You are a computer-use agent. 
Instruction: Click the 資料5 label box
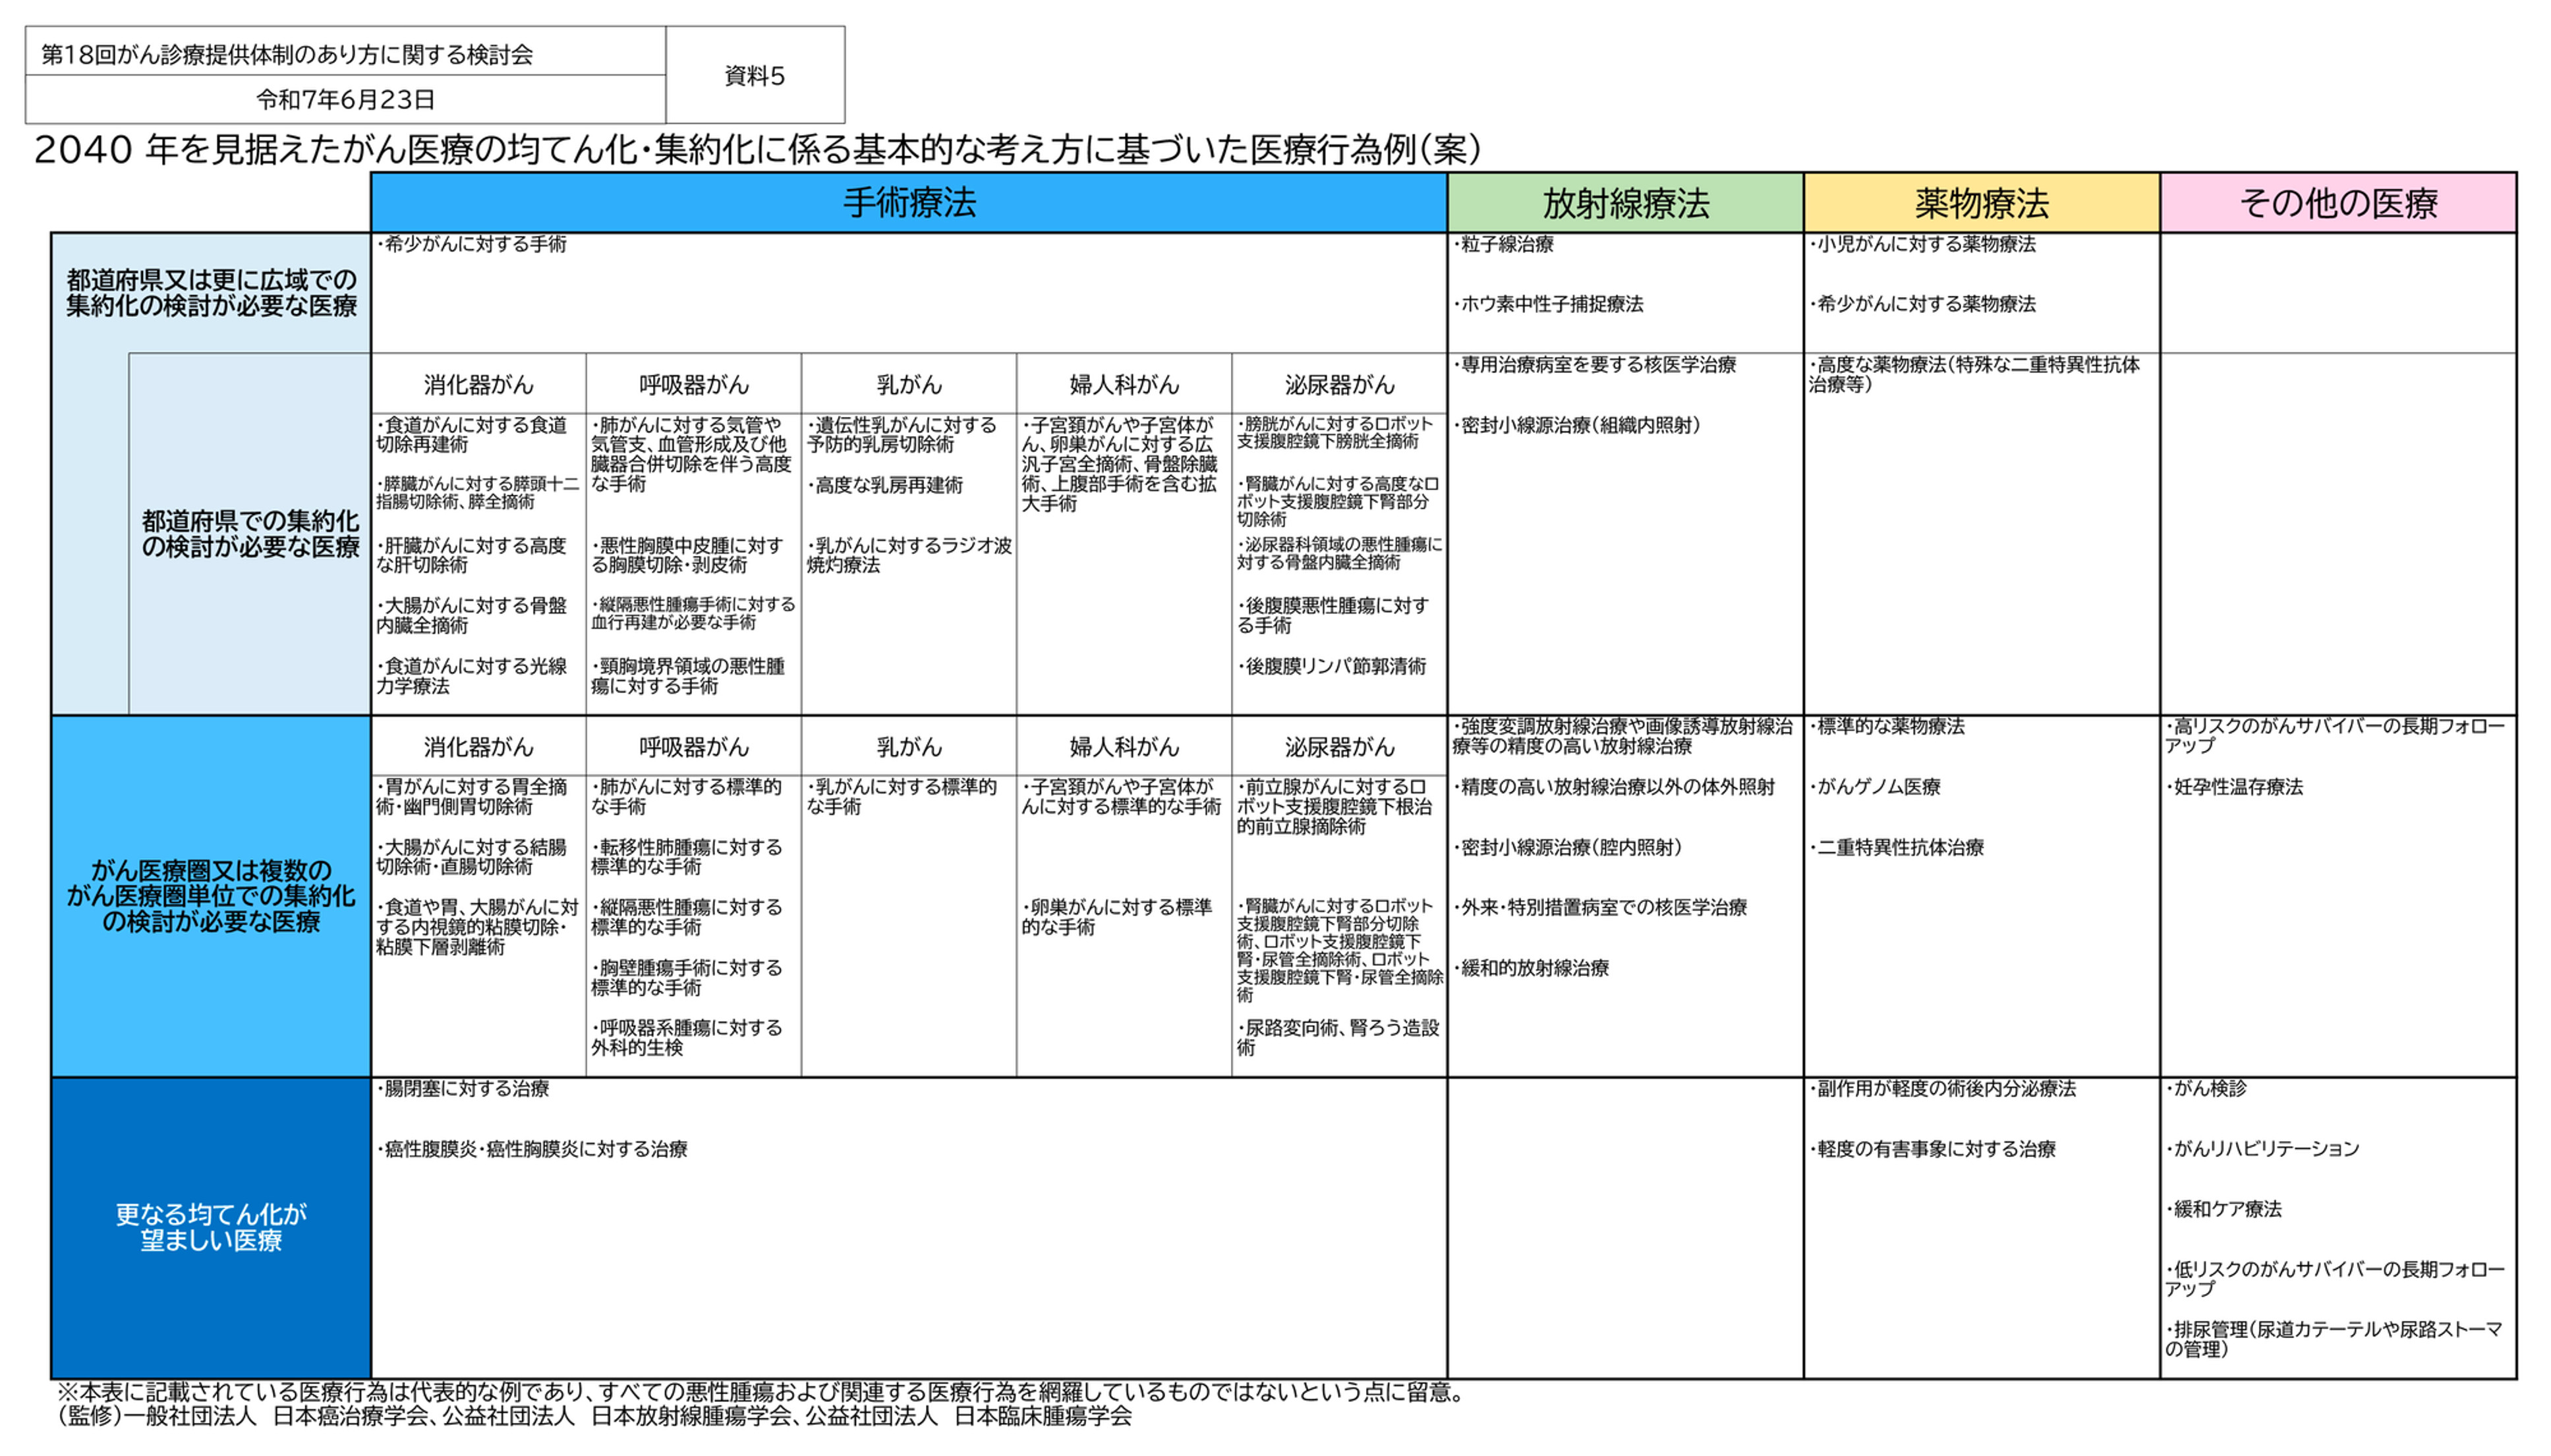[x=754, y=76]
